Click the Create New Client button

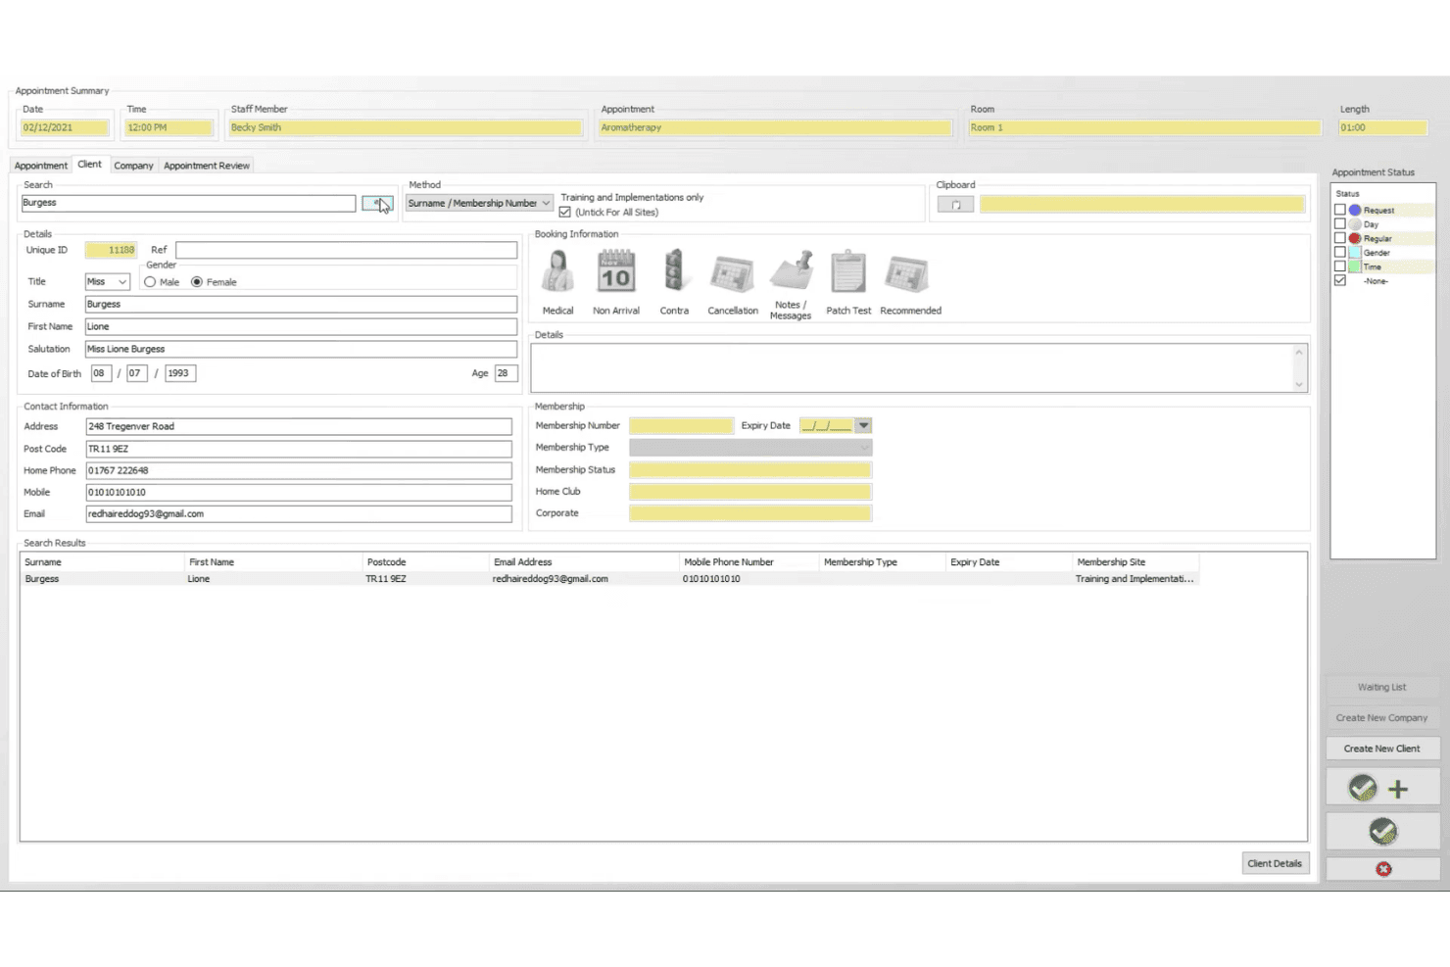pos(1382,749)
